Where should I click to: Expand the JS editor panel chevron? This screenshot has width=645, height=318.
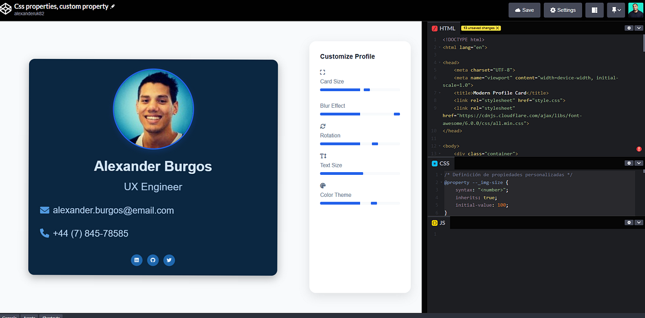pos(639,223)
